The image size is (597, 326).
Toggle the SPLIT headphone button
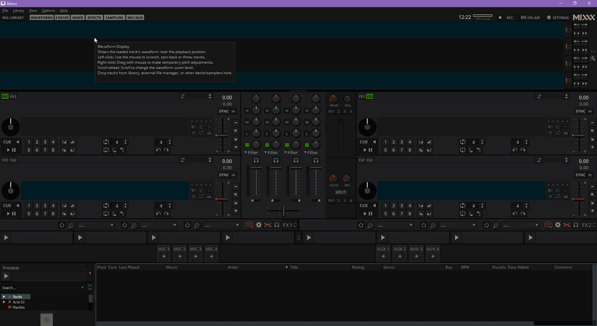340,192
